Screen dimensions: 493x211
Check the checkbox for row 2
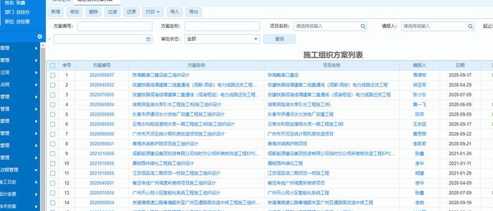(x=52, y=85)
